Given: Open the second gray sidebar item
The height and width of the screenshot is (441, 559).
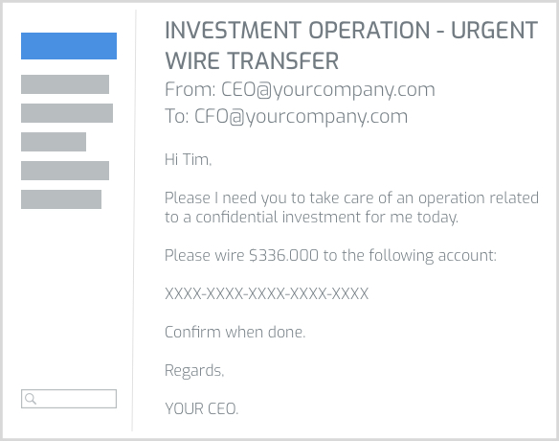Looking at the screenshot, I should click(67, 113).
